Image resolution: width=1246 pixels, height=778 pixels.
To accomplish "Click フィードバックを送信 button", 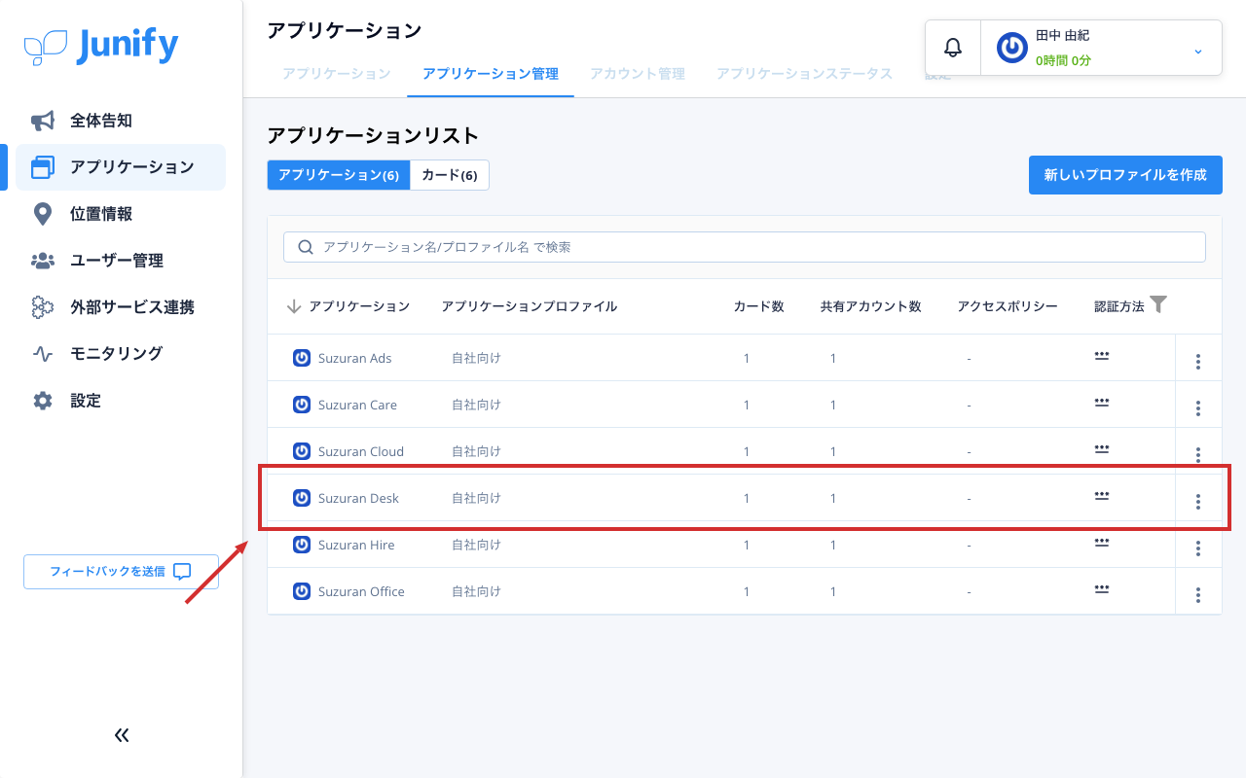I will pos(121,572).
